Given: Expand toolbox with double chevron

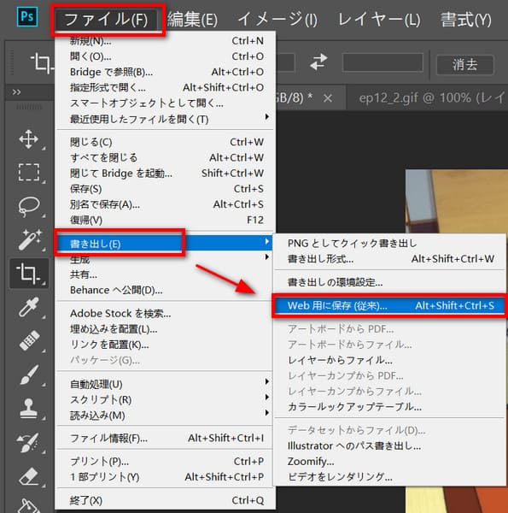Looking at the screenshot, I should [x=16, y=92].
